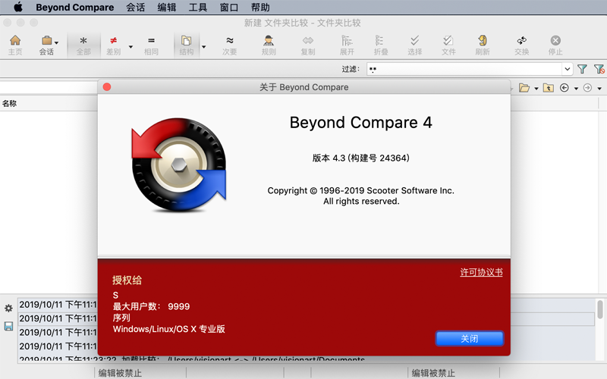Click the back navigation arrow icon

565,88
